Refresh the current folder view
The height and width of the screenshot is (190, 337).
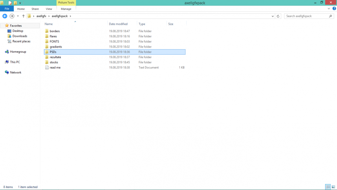tap(278, 16)
